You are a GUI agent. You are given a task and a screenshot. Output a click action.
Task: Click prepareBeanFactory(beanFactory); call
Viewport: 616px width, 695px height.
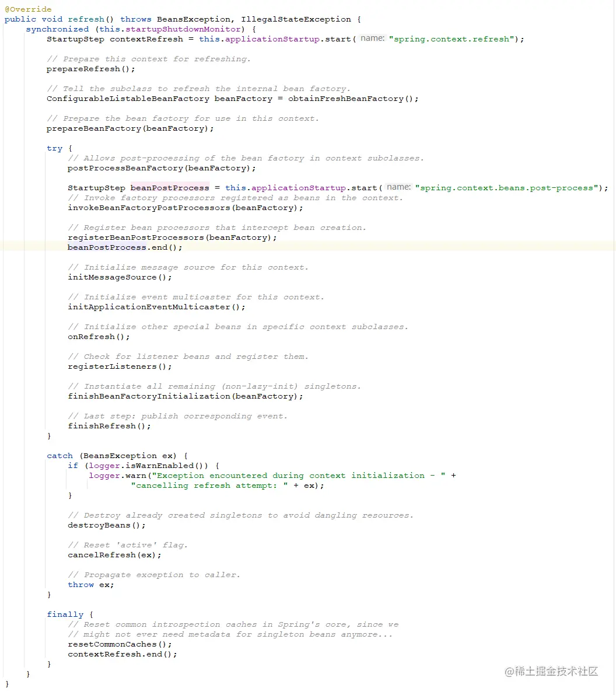(130, 128)
